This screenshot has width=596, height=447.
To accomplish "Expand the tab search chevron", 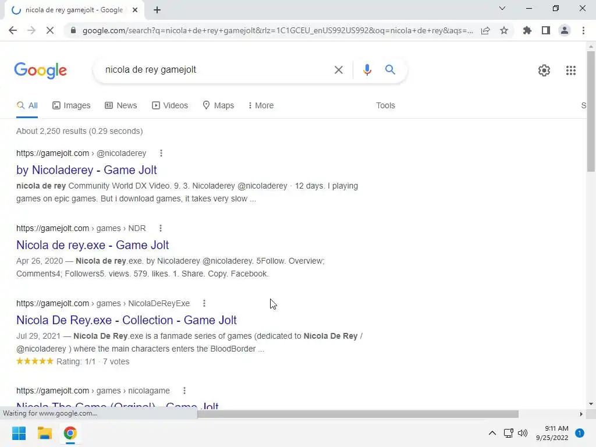I will (502, 8).
